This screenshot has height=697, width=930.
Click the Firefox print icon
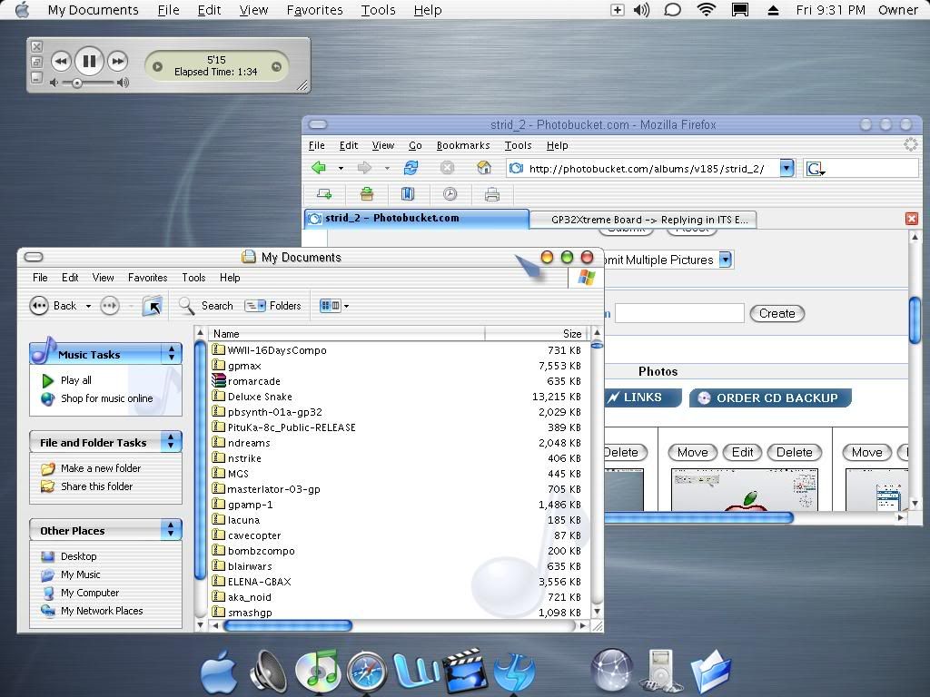tap(491, 194)
